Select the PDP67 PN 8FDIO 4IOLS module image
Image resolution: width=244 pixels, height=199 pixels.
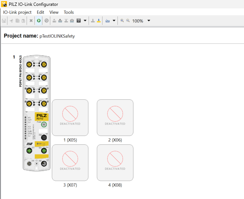coord(36,113)
